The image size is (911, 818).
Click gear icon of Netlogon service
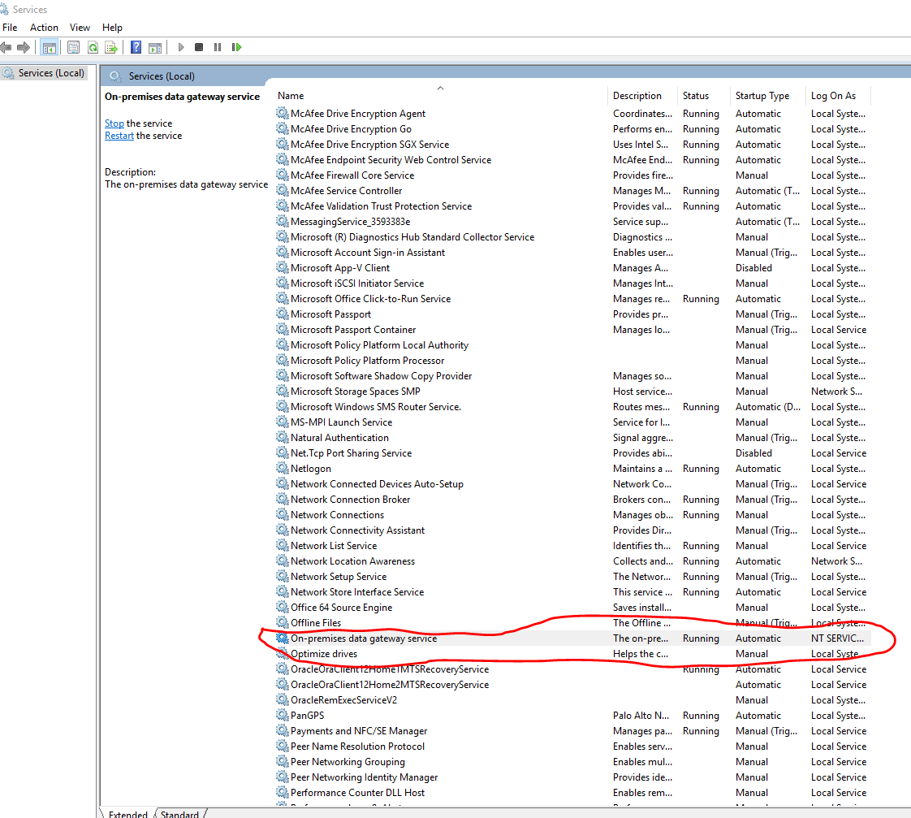[x=283, y=468]
